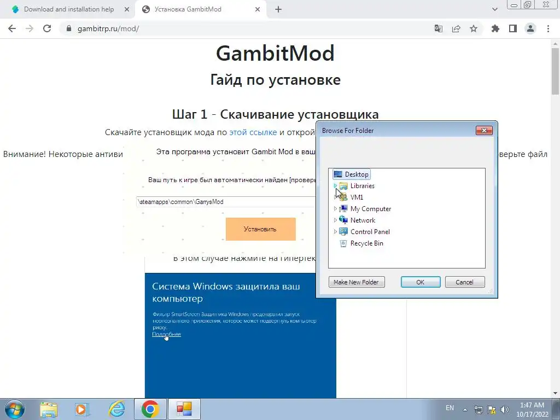Open a new browser tab
Image resolution: width=560 pixels, height=420 pixels.
pyautogui.click(x=278, y=10)
